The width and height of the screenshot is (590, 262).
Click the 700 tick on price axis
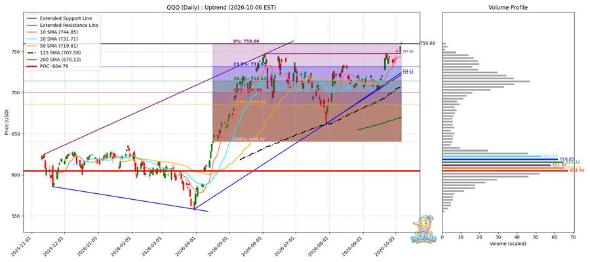coord(16,93)
